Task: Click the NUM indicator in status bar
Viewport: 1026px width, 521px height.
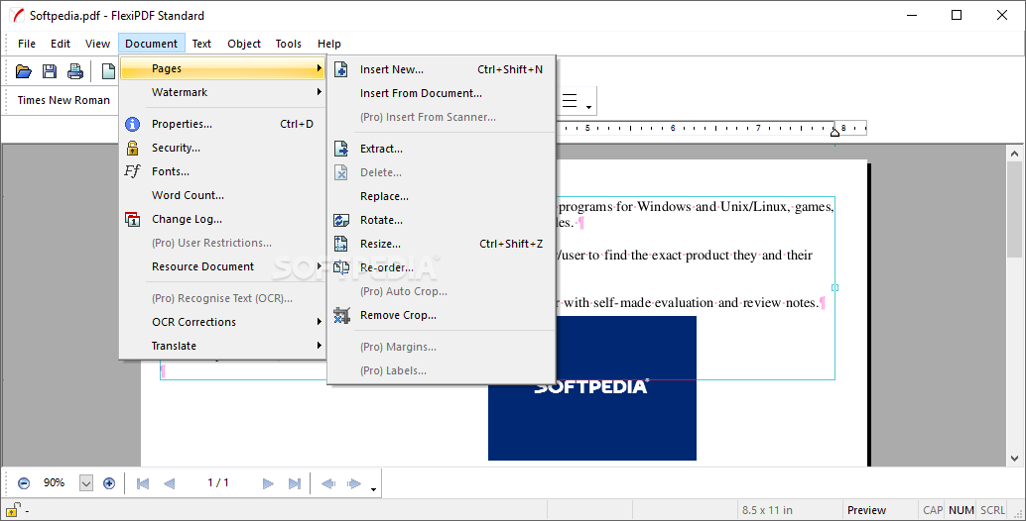Action: [962, 510]
